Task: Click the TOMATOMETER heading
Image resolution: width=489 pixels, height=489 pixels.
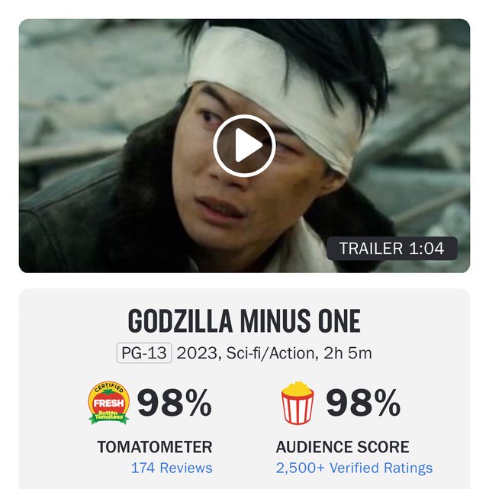Action: click(155, 447)
